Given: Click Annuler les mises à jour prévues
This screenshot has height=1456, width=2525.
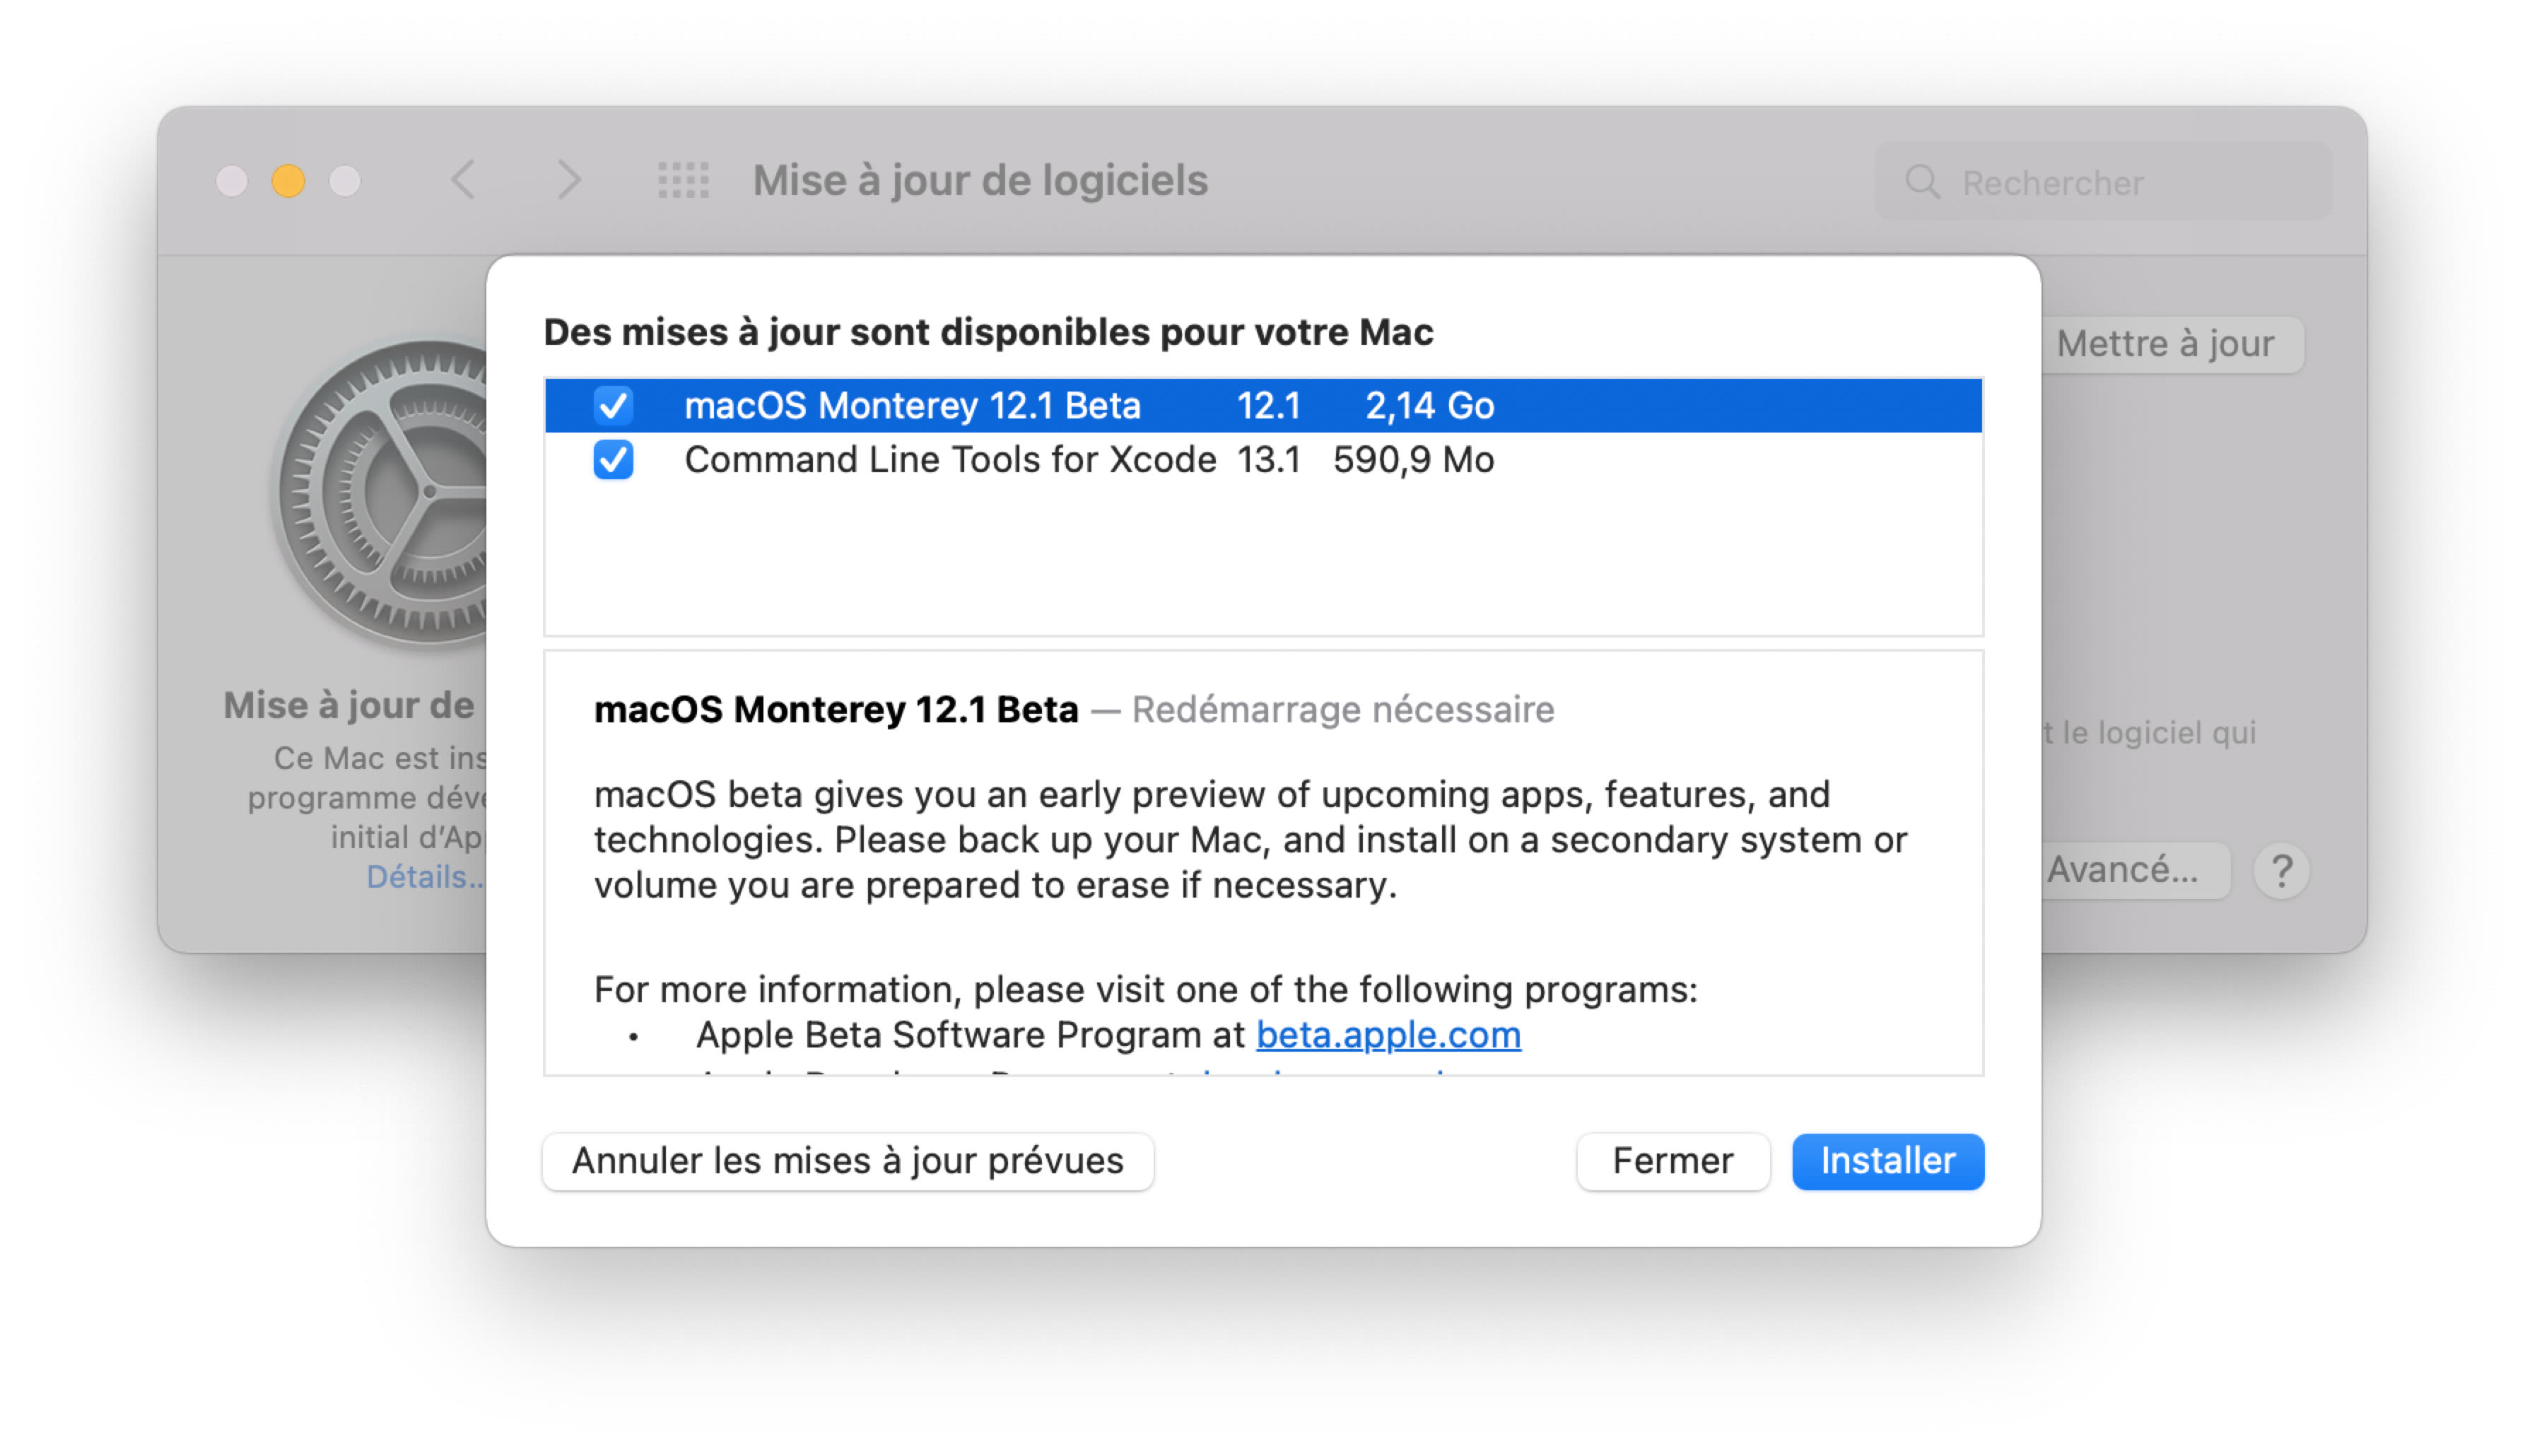Looking at the screenshot, I should coord(847,1161).
